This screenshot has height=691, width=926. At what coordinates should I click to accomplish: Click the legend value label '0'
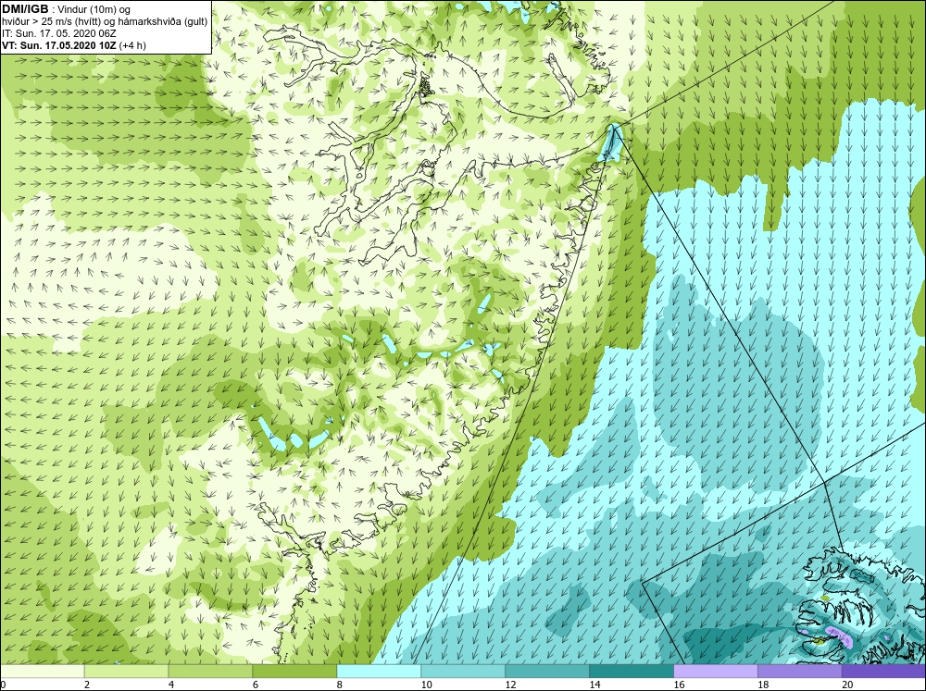(x=3, y=685)
